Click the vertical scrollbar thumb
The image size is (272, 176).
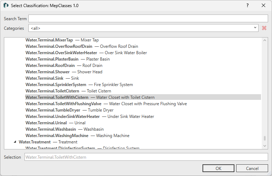click(x=265, y=138)
